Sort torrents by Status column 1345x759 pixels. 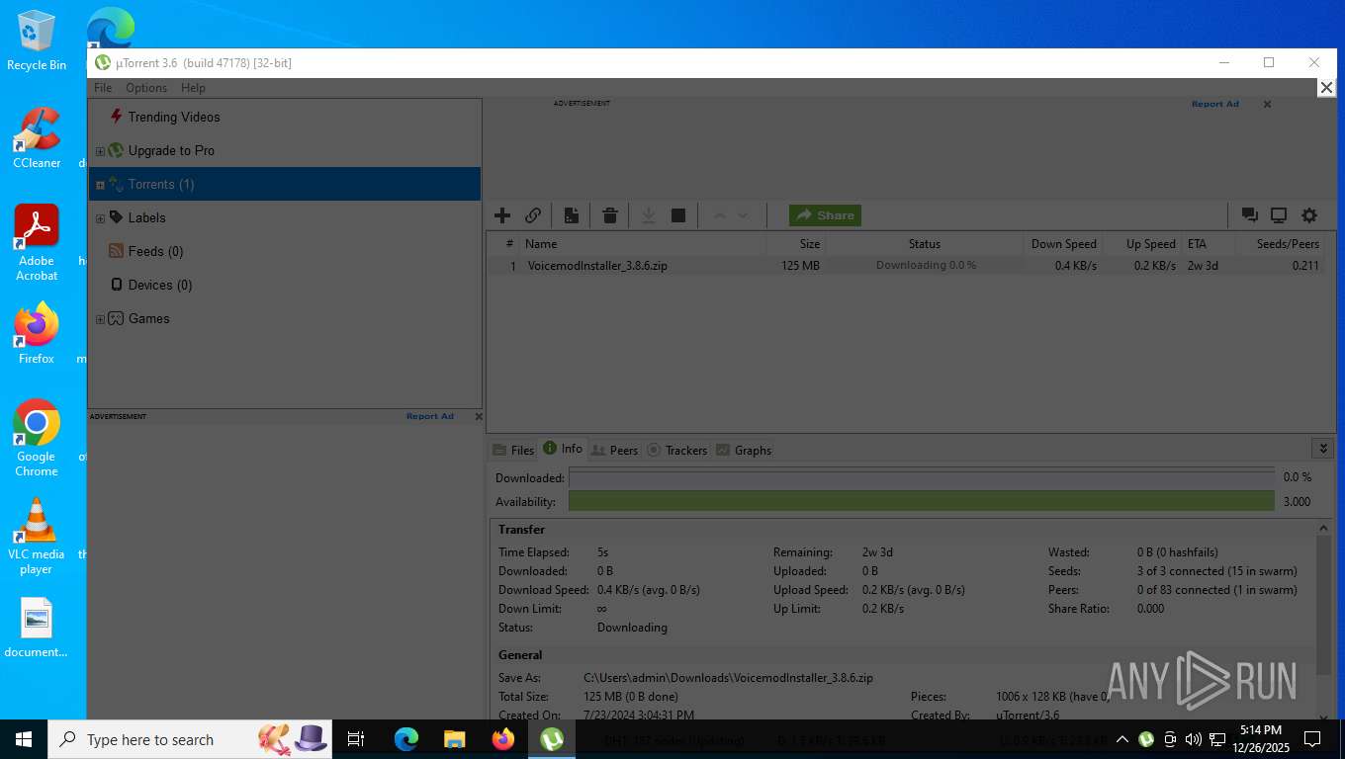pyautogui.click(x=925, y=243)
